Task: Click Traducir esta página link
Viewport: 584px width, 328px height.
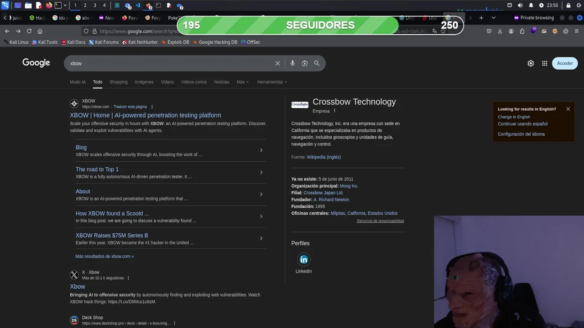Action: point(130,107)
